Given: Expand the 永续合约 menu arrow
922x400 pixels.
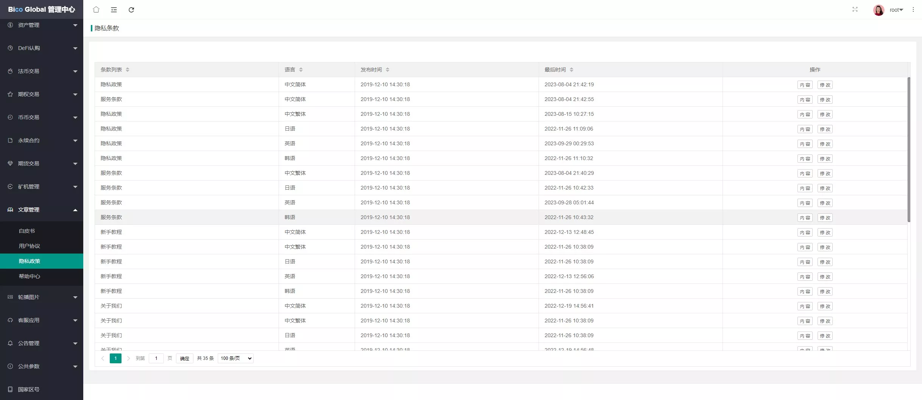Looking at the screenshot, I should (75, 141).
